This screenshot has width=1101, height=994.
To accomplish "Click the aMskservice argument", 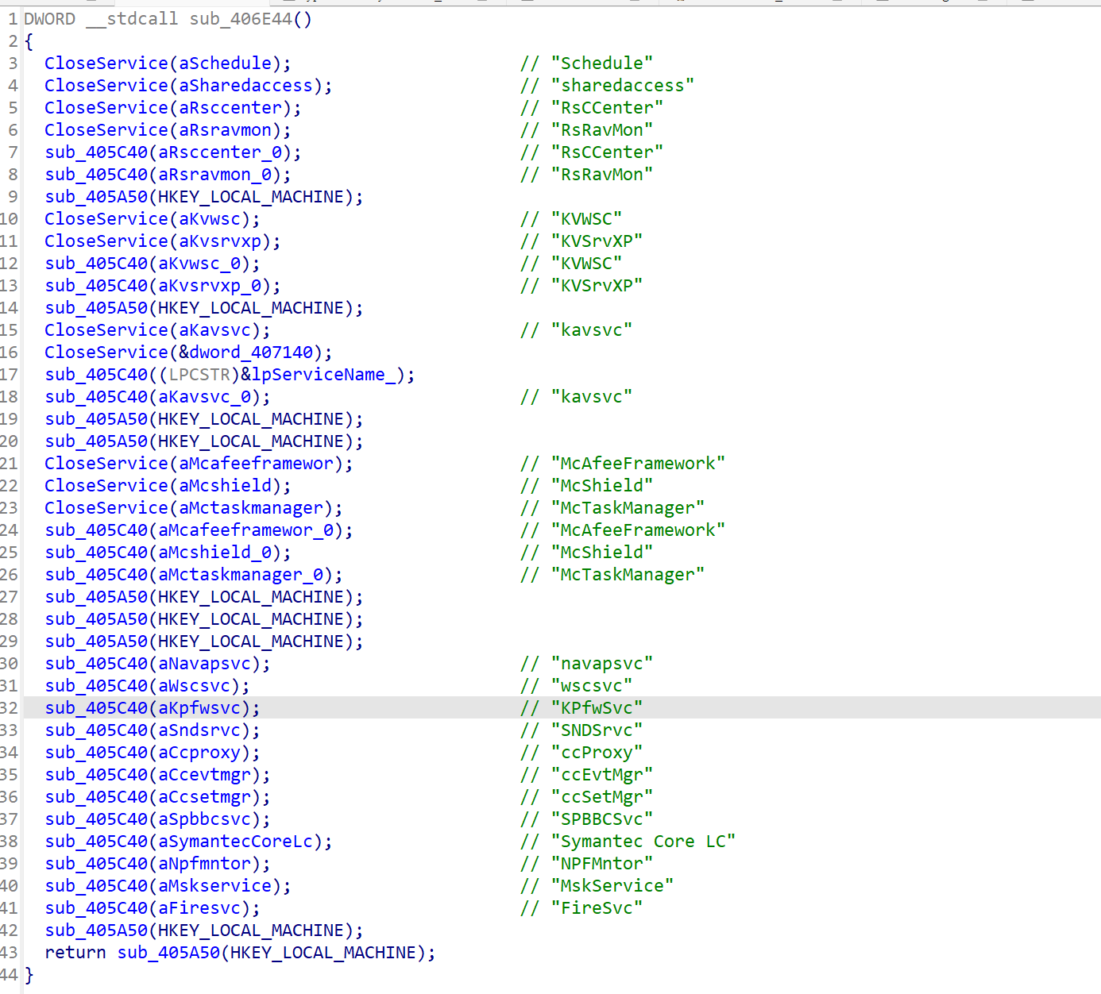I will 215,885.
